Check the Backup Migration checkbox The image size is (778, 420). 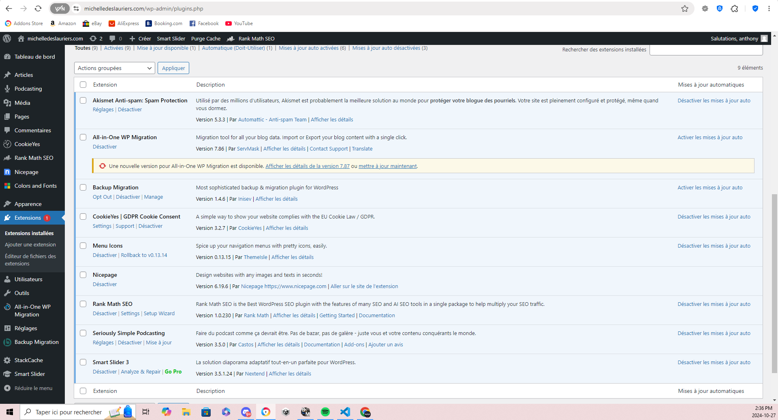click(83, 187)
